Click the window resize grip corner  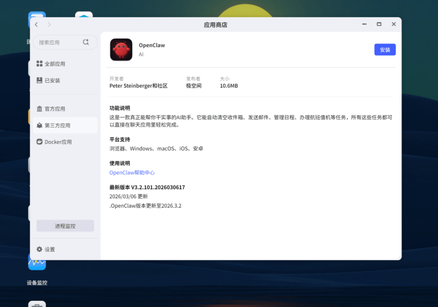coord(399,257)
